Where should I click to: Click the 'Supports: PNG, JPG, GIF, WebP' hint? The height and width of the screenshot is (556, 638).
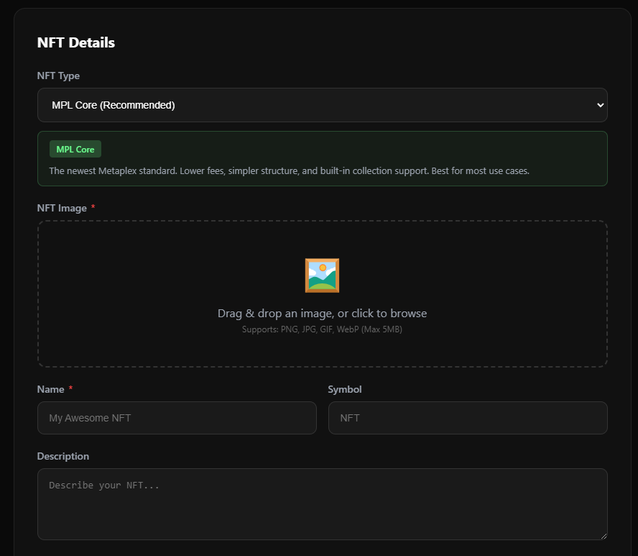coord(322,329)
